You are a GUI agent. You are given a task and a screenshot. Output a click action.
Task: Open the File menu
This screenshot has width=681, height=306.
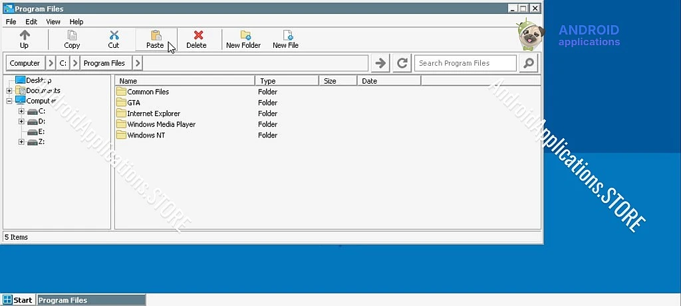pos(11,22)
